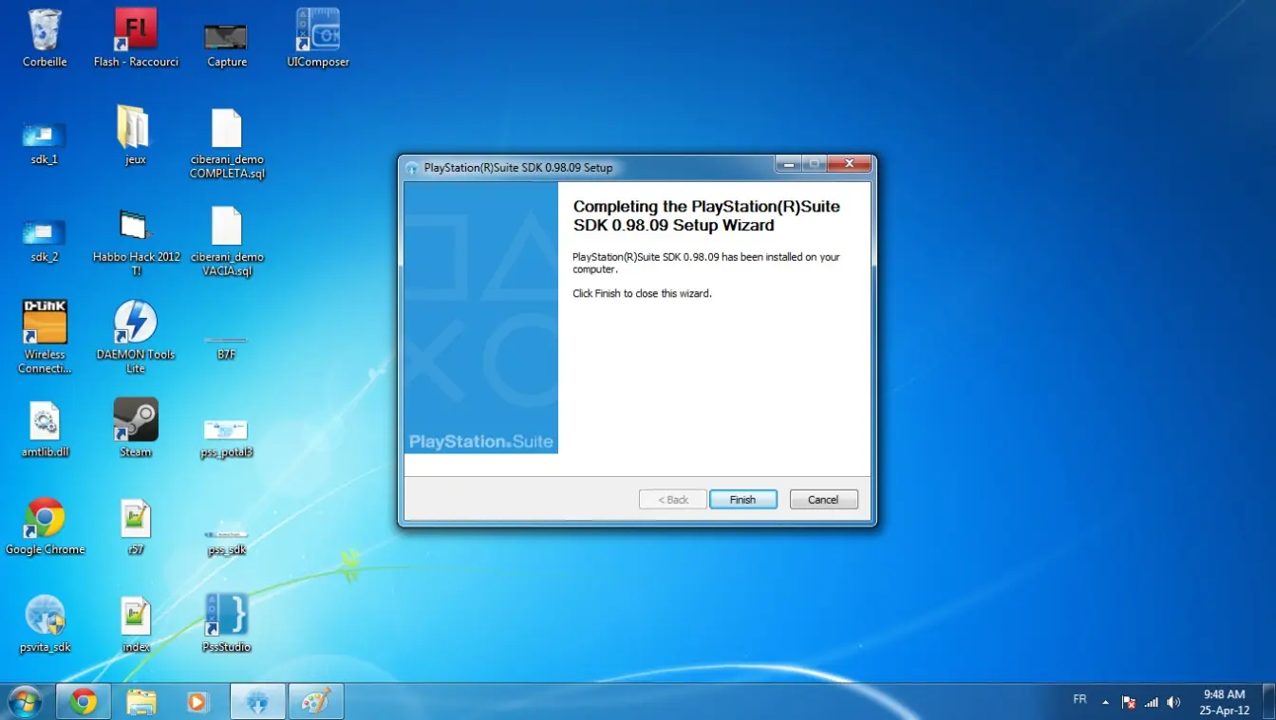Select the Flash - Raccourci shortcut
The width and height of the screenshot is (1276, 720).
(x=136, y=38)
